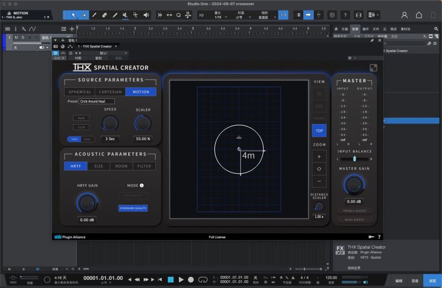Click the FLIP motion button
The width and height of the screenshot is (442, 288).
click(x=81, y=127)
